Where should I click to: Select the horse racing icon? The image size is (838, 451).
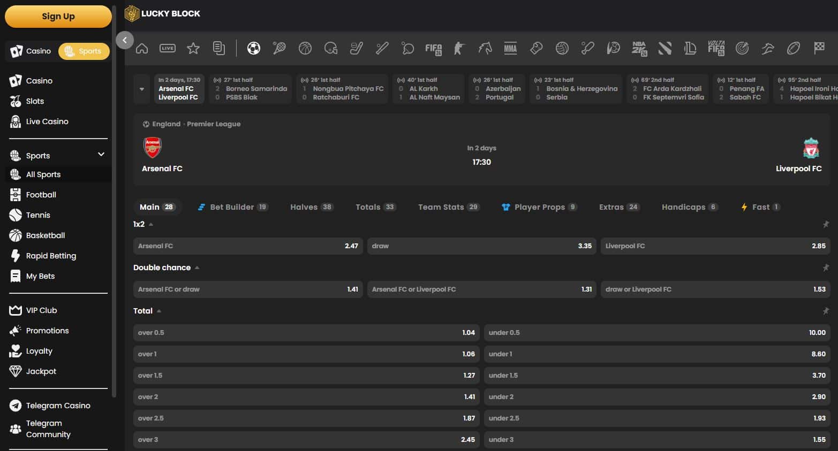[485, 49]
